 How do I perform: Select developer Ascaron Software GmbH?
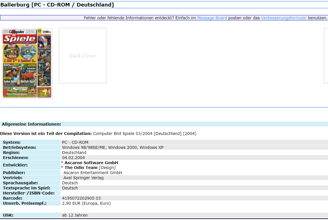point(91,162)
